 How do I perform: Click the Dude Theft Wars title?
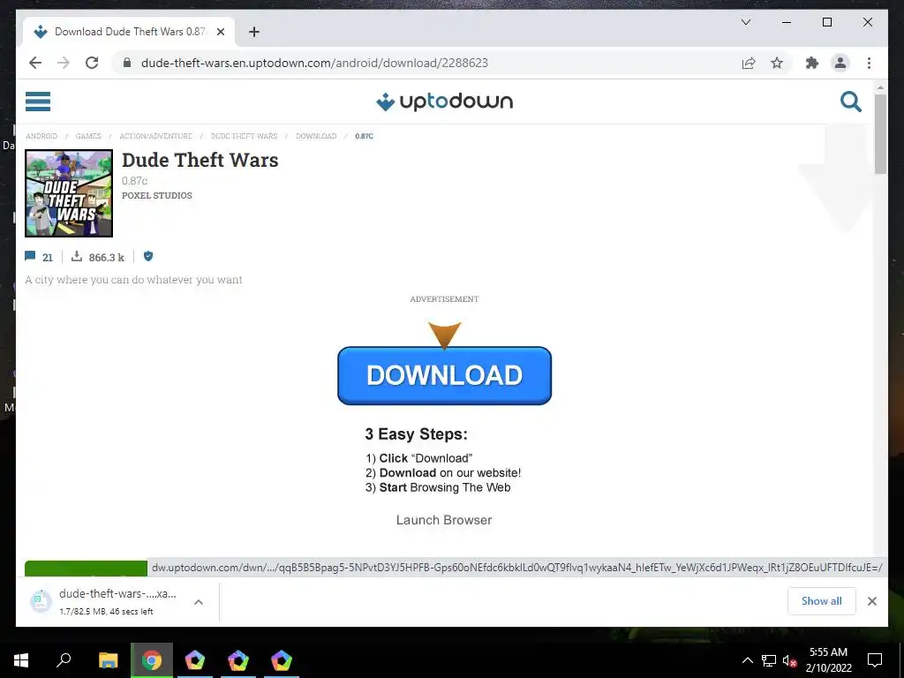(200, 160)
